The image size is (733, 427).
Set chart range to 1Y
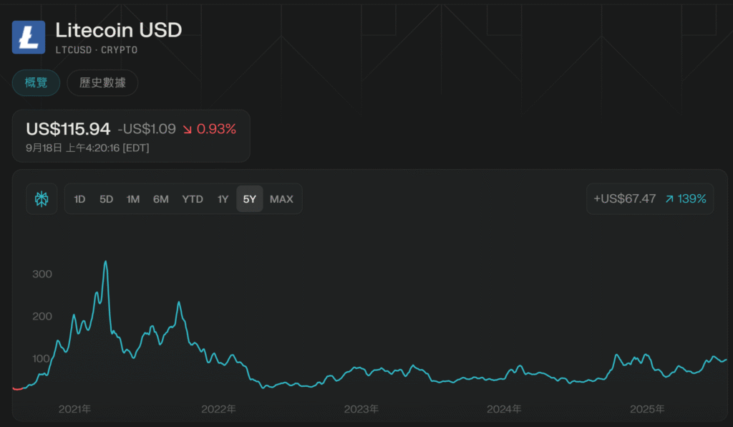[223, 199]
